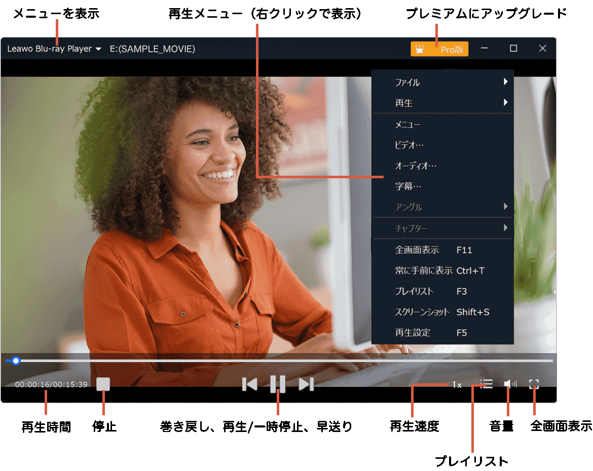Choose 字幕… in the context menu
This screenshot has height=471, width=593.
tap(408, 186)
